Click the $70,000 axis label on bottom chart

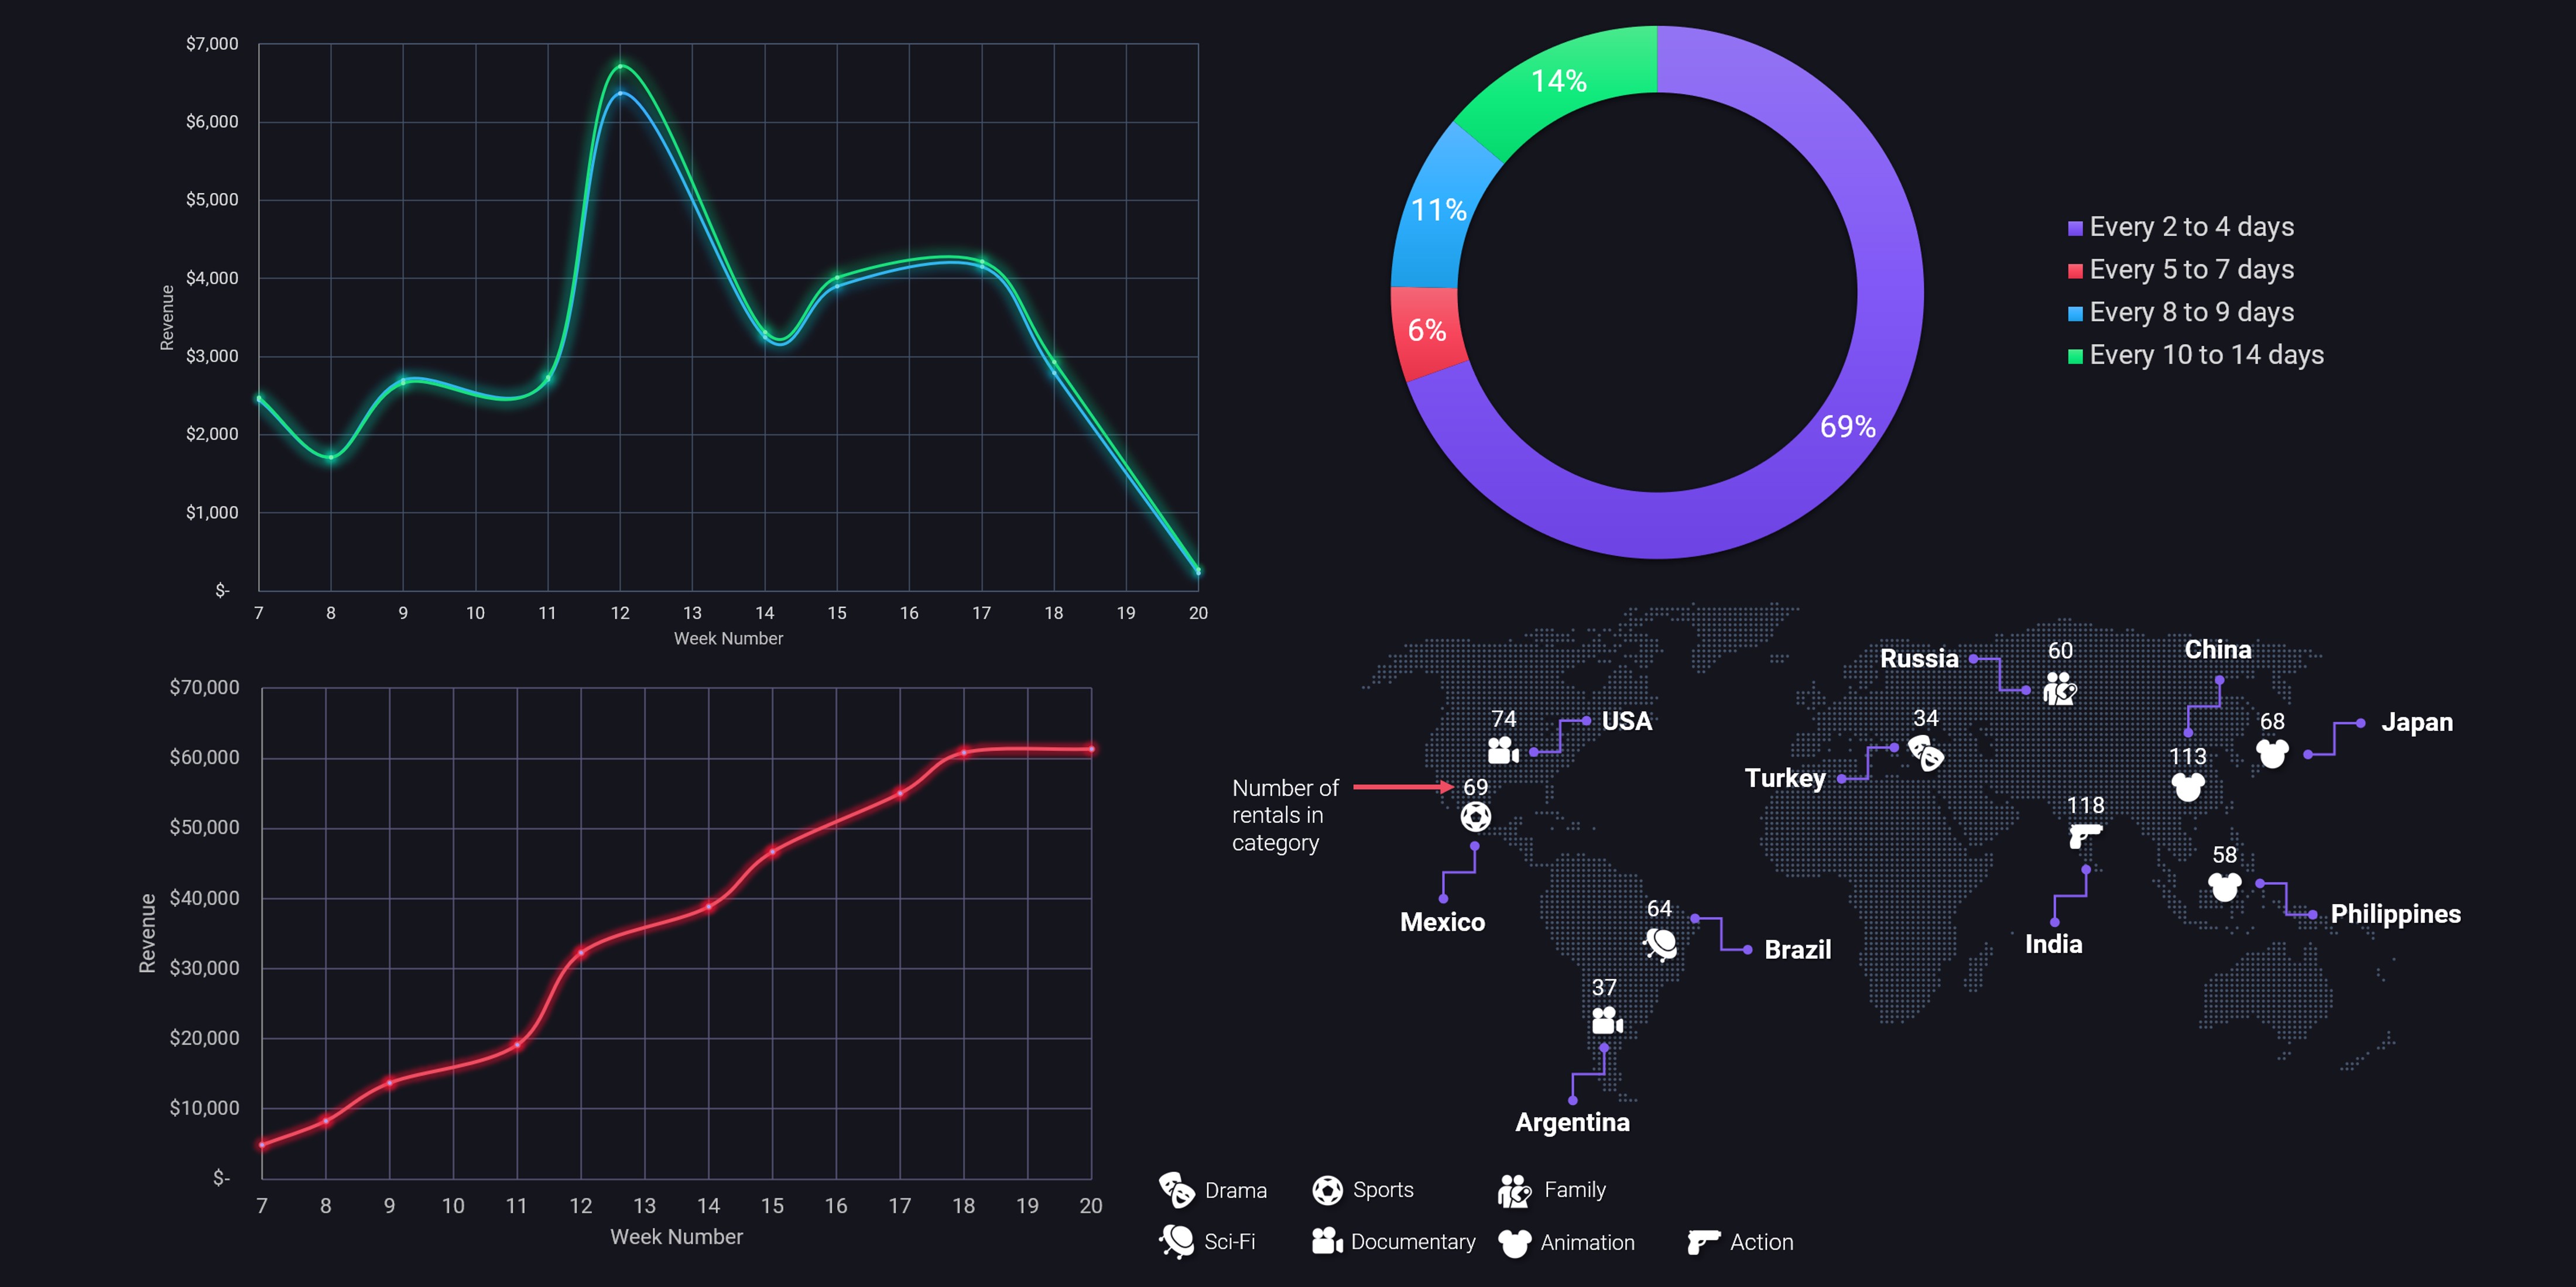pos(204,687)
